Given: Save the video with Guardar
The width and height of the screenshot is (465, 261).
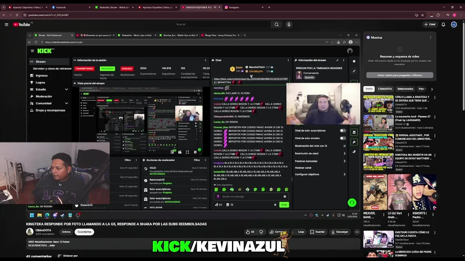Looking at the screenshot, I should click(x=317, y=232).
